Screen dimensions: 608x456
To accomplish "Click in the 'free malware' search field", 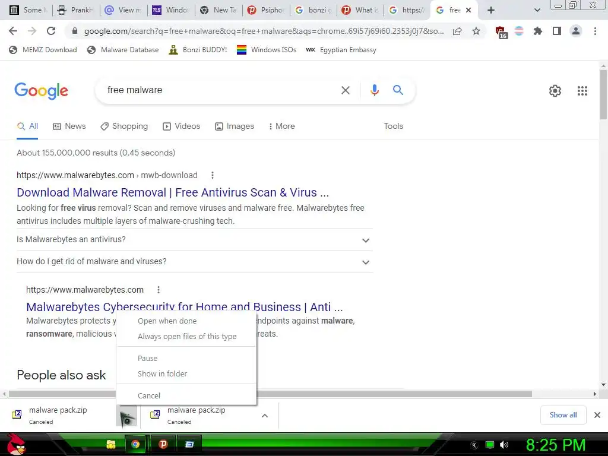I will click(217, 90).
